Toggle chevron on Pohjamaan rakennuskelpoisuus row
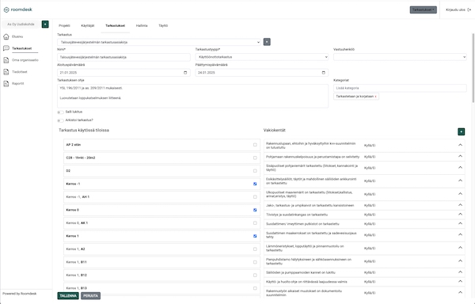Image resolution: width=475 pixels, height=304 pixels. tap(460, 156)
